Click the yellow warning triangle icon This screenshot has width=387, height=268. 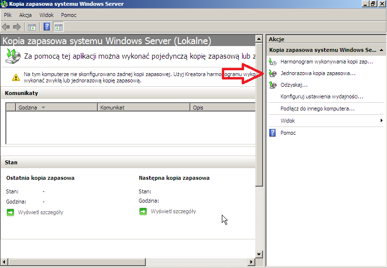tap(16, 78)
